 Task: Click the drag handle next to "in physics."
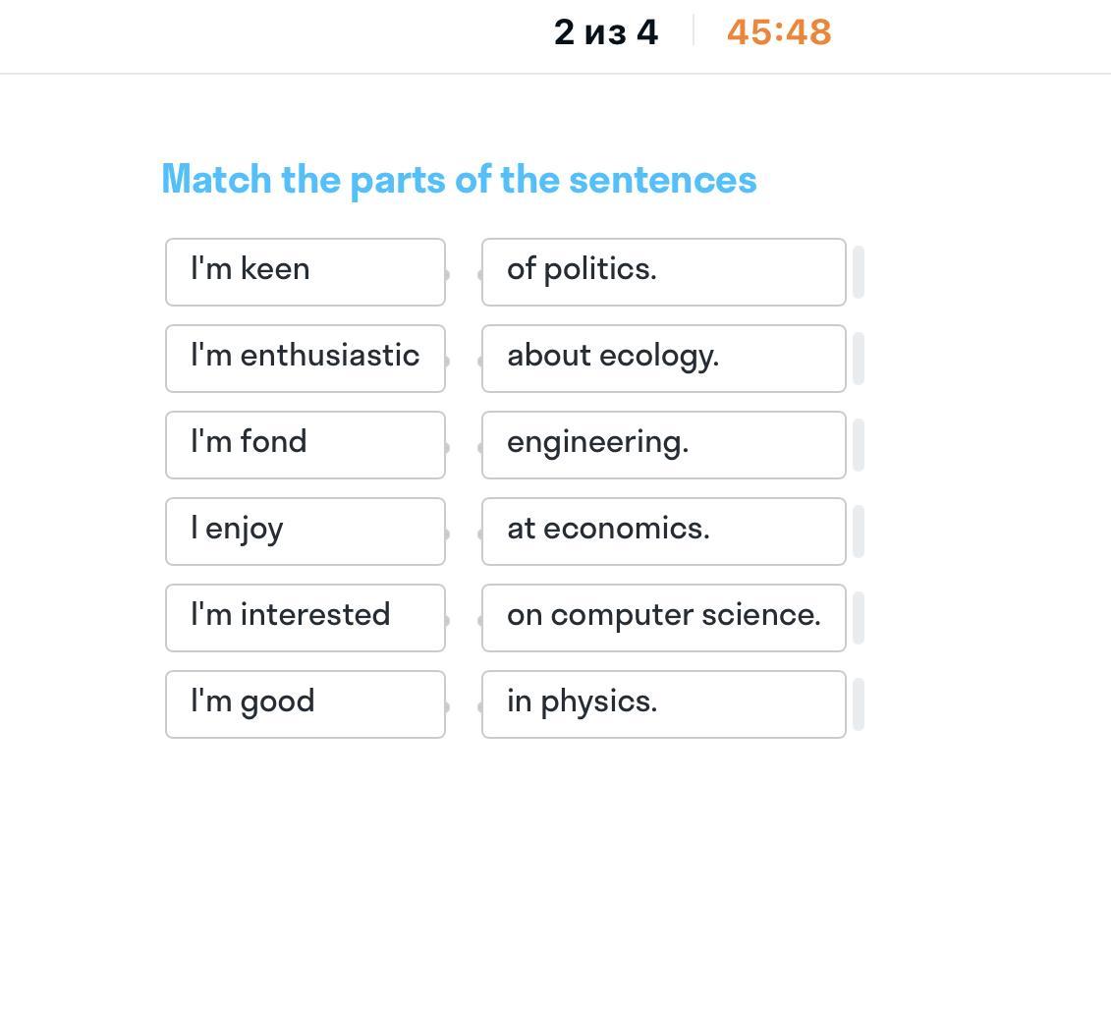tap(859, 703)
